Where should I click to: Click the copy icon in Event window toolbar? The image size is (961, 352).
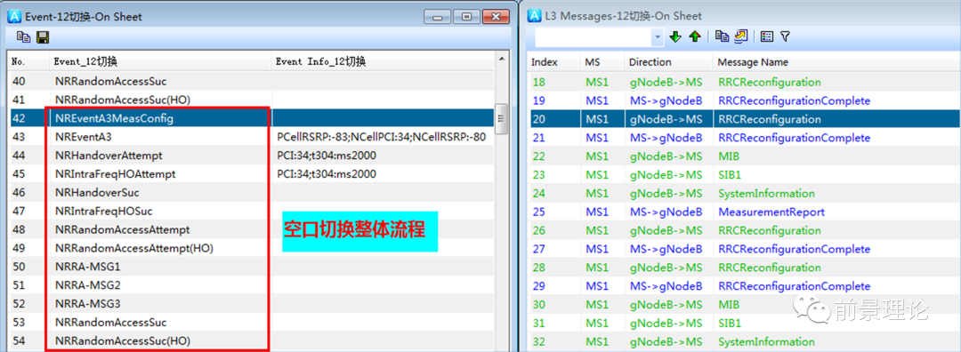[24, 37]
